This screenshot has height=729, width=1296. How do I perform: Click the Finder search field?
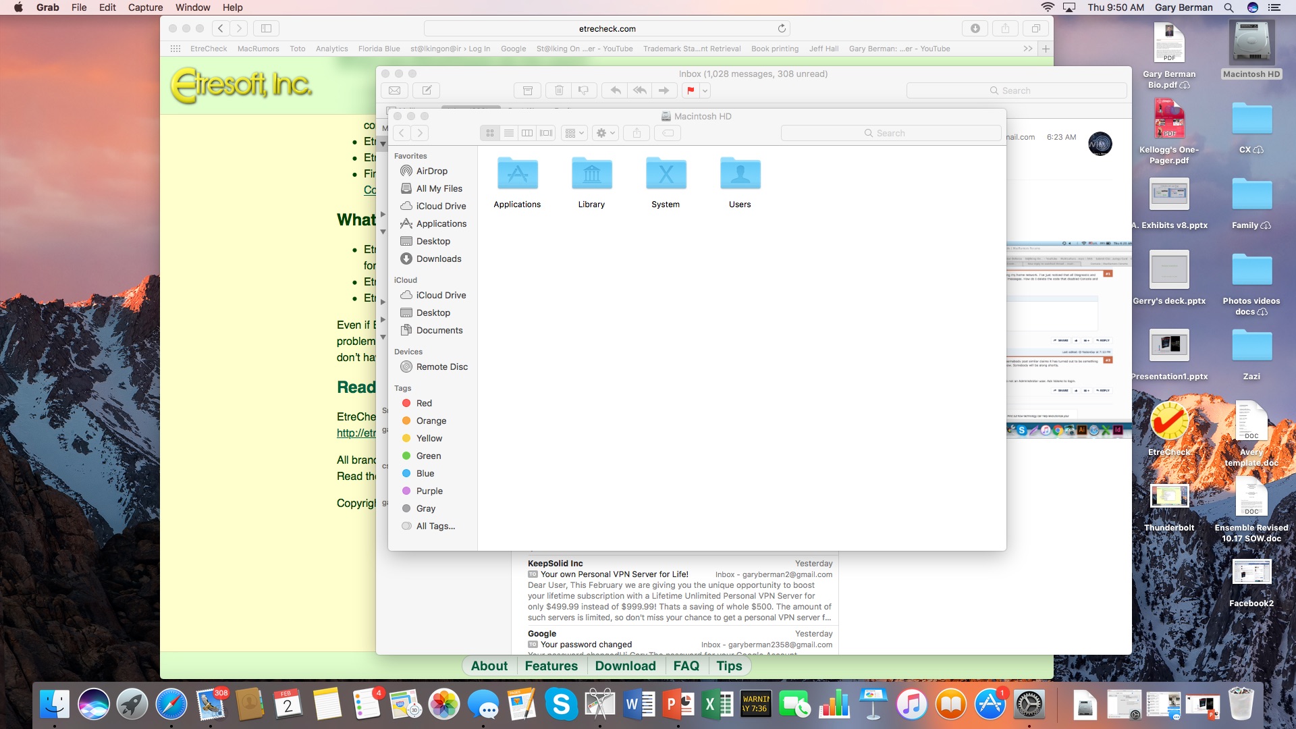pyautogui.click(x=891, y=133)
